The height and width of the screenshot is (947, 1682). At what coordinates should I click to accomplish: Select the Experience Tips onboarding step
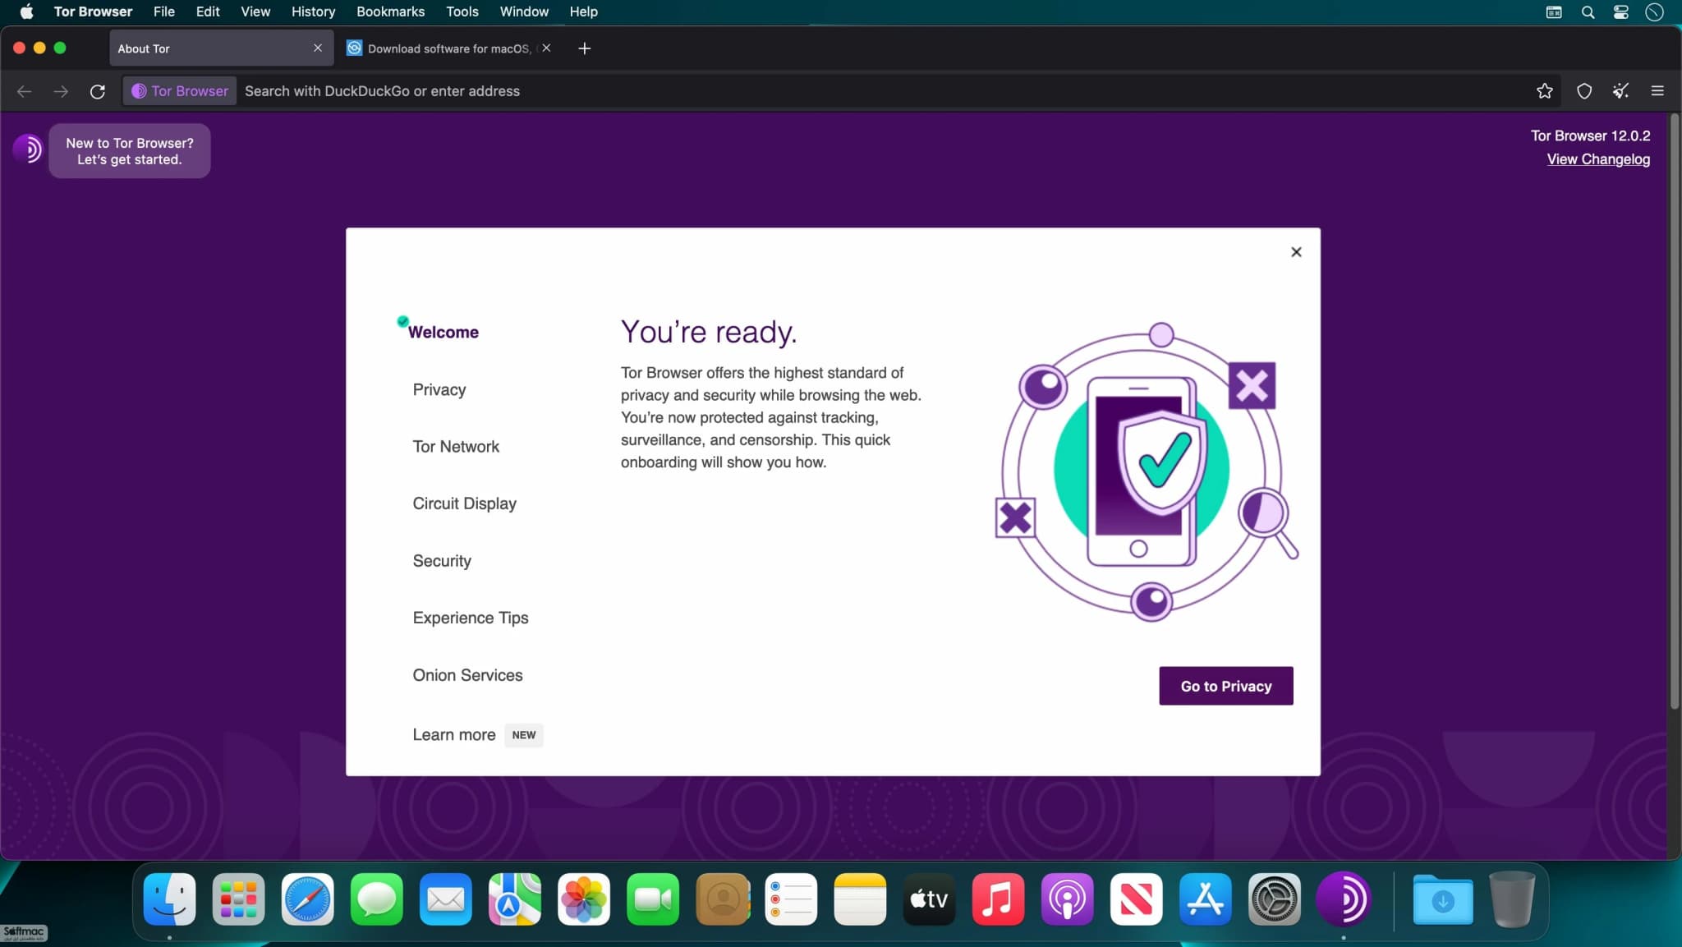click(471, 618)
